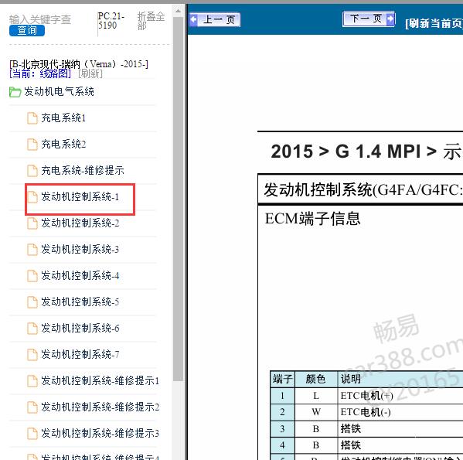This screenshot has height=460, width=463.
Task: Go to next page with 下一页
Action: (x=369, y=19)
